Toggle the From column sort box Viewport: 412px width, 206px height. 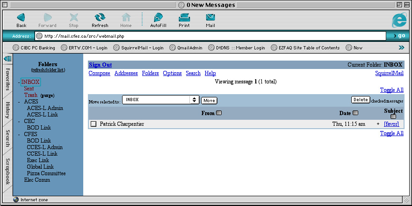pyautogui.click(x=219, y=113)
